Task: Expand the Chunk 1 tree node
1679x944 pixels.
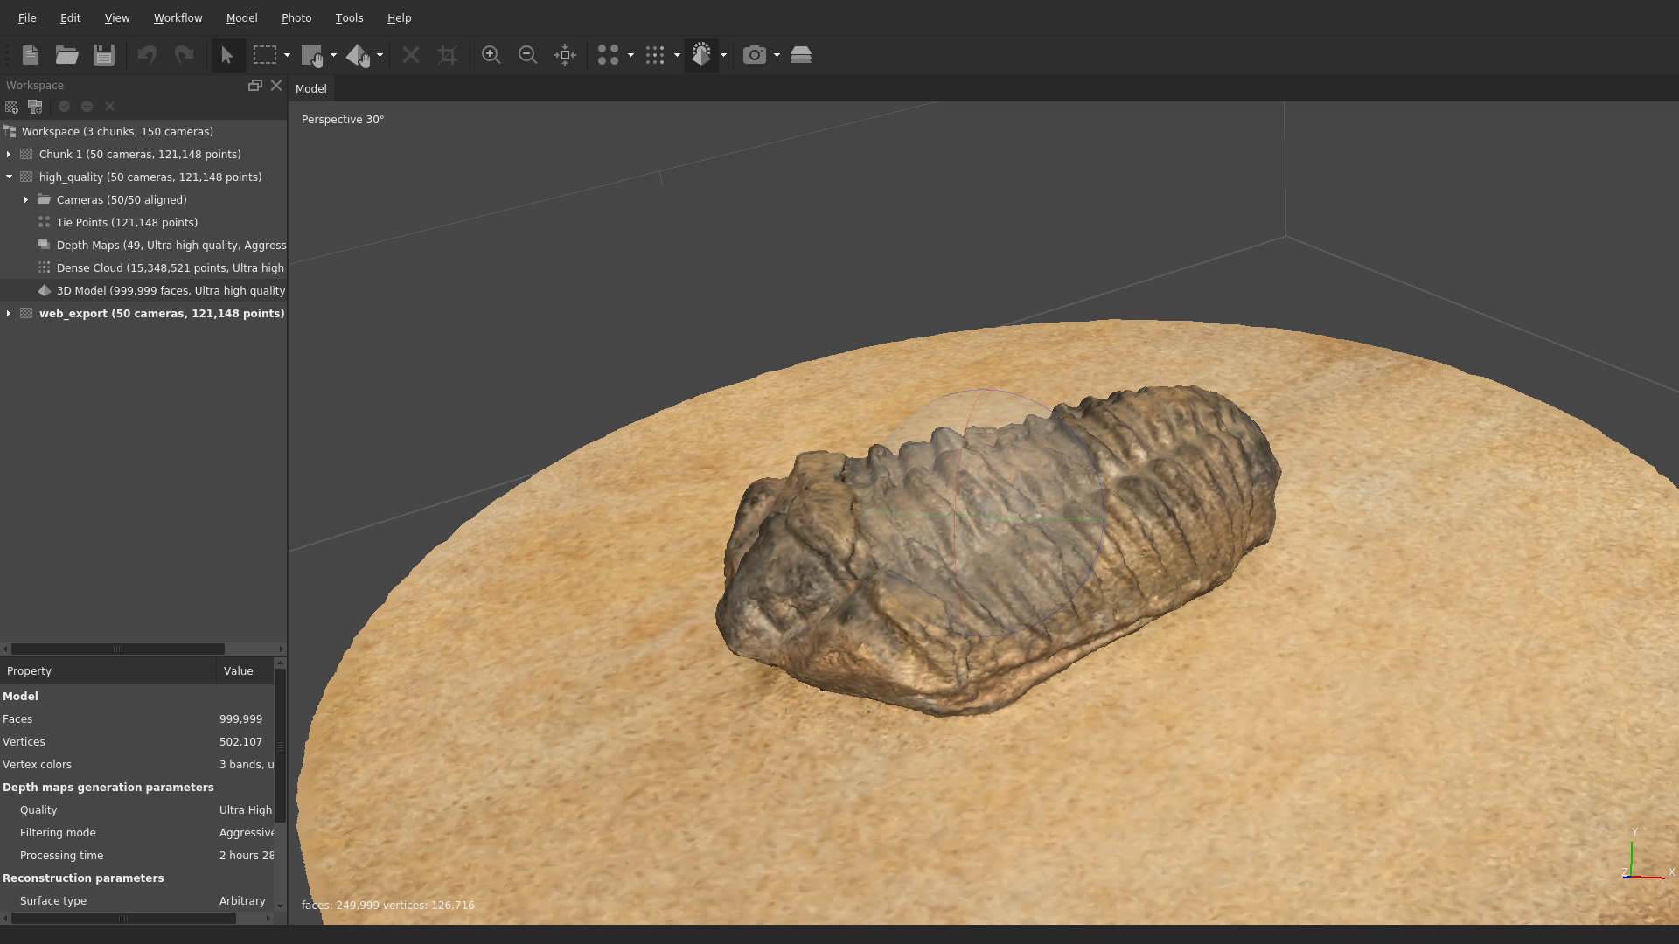Action: [9, 155]
